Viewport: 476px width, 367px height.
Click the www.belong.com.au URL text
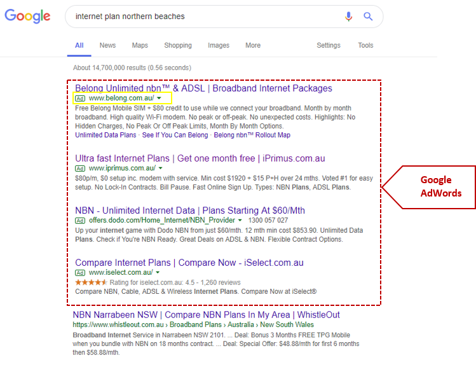121,98
